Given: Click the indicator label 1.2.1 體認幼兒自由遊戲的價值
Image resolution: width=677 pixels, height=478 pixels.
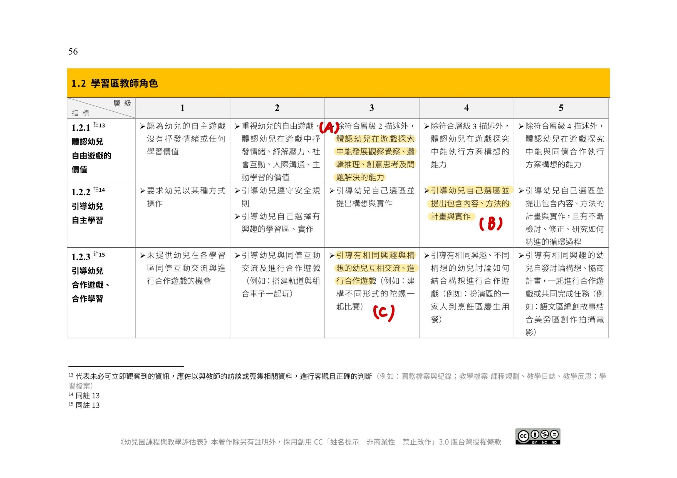Looking at the screenshot, I should point(91,149).
